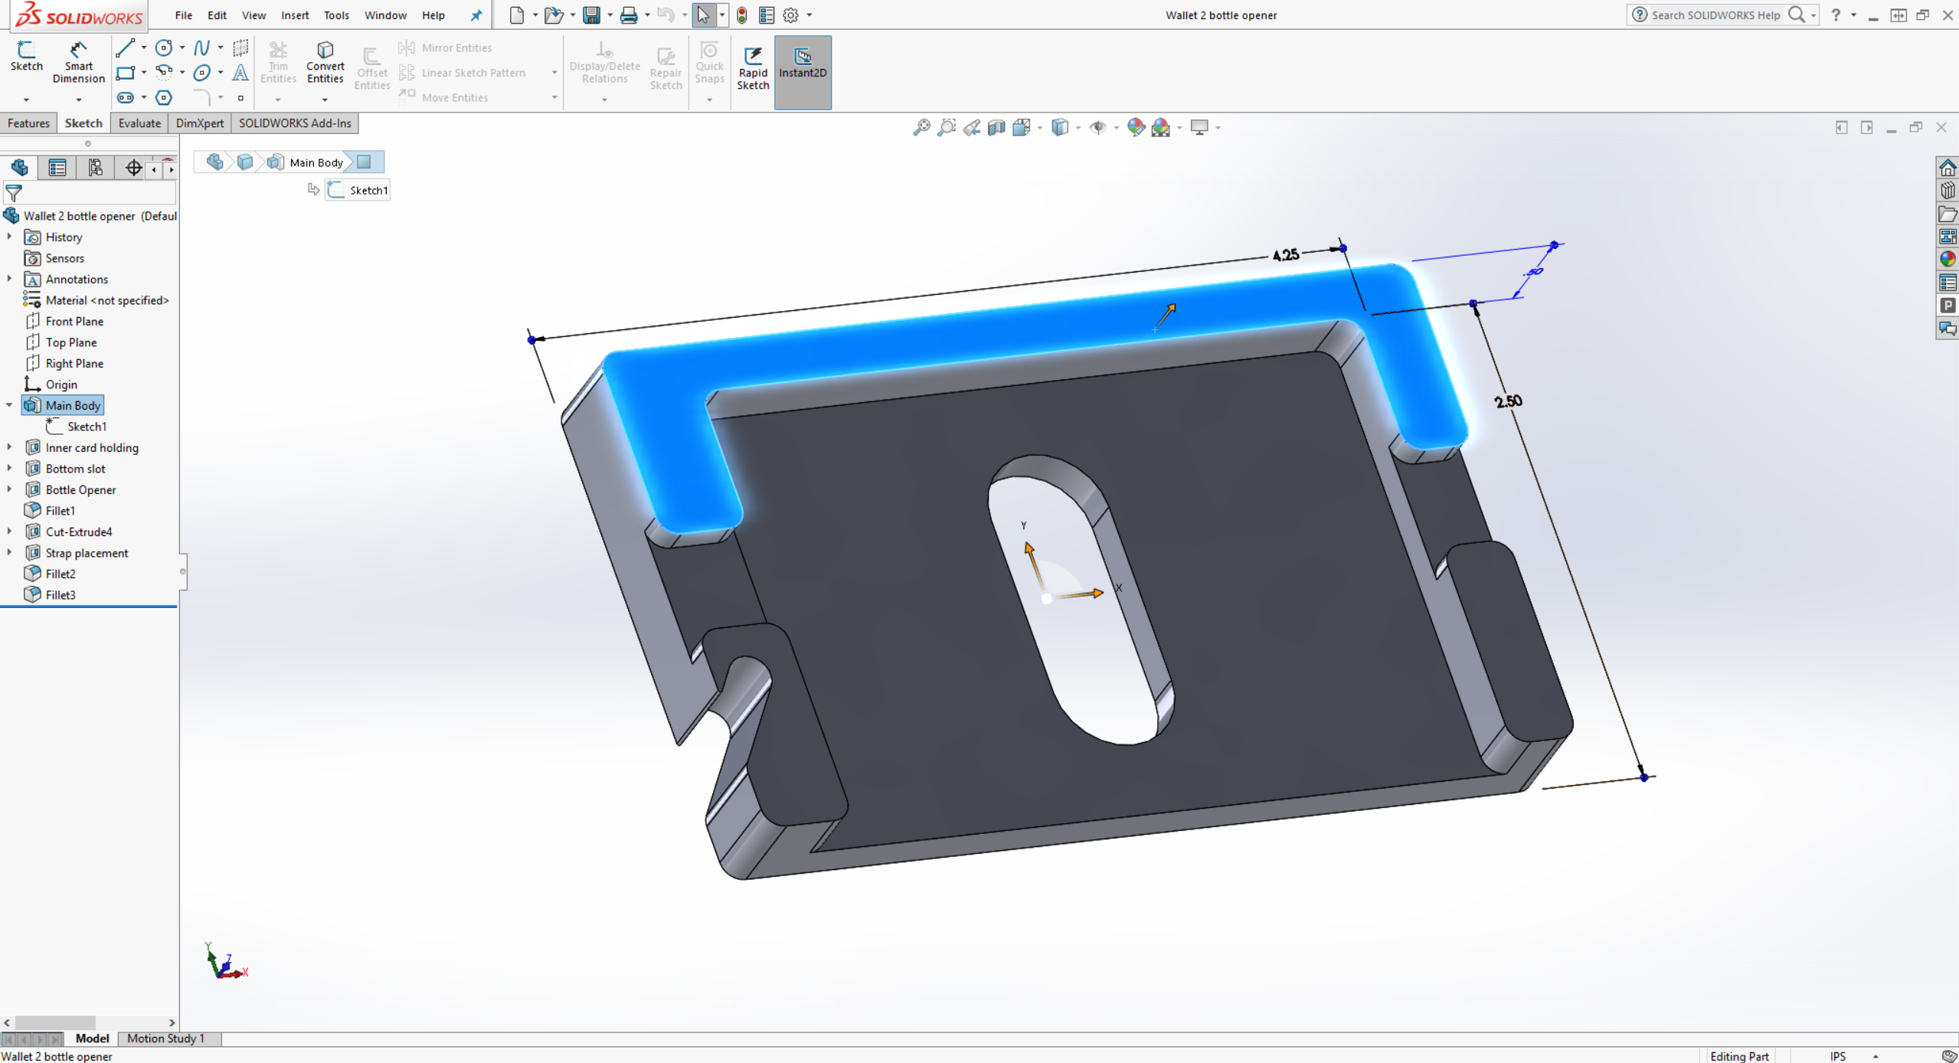Screen dimensions: 1959x1063
Task: Open the Line tool dropdown arrow
Action: coord(143,48)
